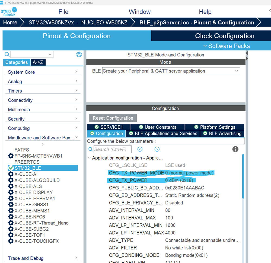
Task: Expand the Analog category
Action: (x=76, y=81)
